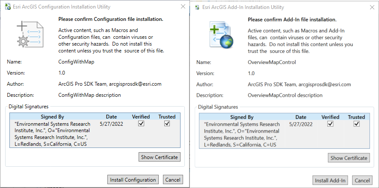Click Configuration Installation Utility title bar icon
379x188 pixels.
pos(8,6)
